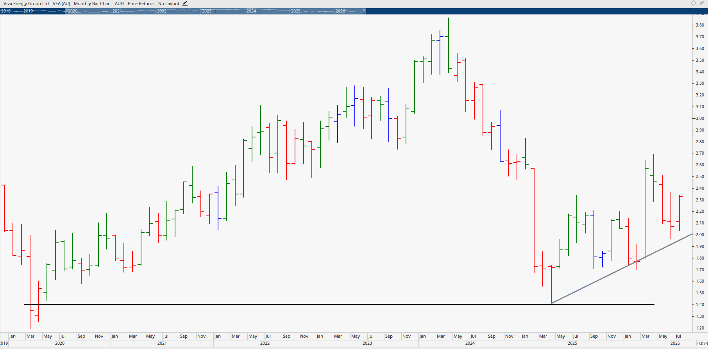Screen dimensions: 708x349
Task: Click the 2024 year label on bottom axis
Action: [470, 344]
